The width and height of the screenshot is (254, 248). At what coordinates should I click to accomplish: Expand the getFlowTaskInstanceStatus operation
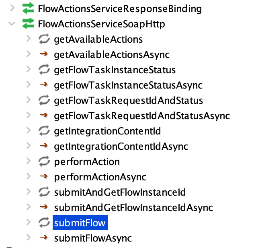point(28,70)
